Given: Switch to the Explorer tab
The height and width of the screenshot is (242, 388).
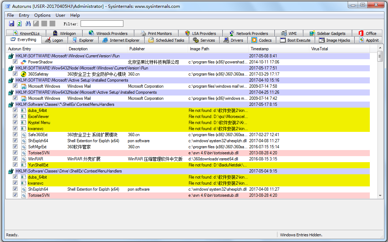Looking at the screenshot, I should point(83,40).
